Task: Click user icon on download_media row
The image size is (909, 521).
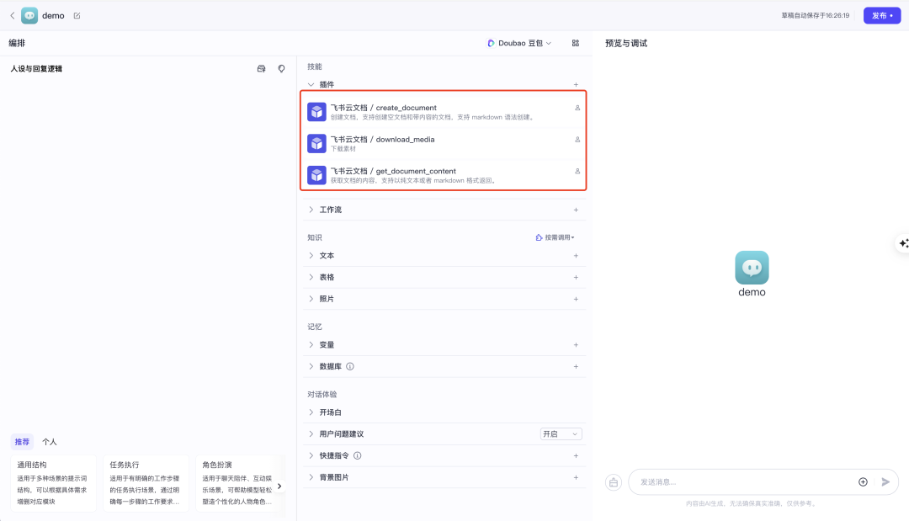Action: pyautogui.click(x=577, y=140)
